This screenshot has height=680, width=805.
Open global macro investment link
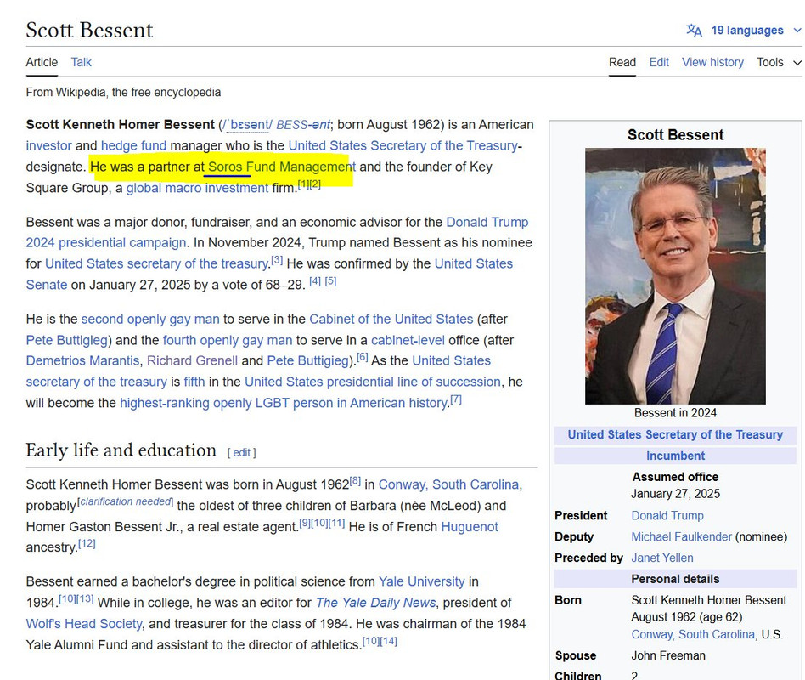click(197, 188)
